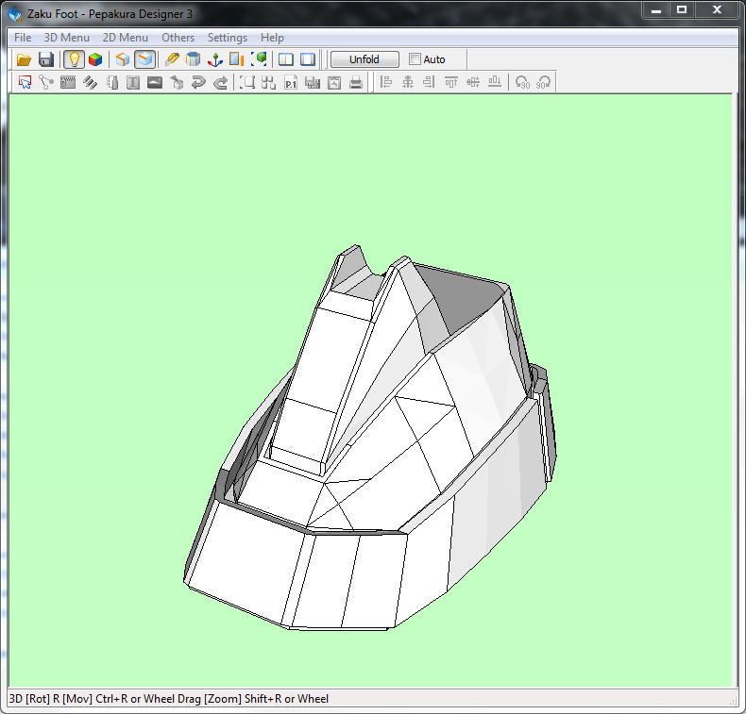
Task: Click the rotate 90 degrees counterclockwise icon
Action: [522, 83]
